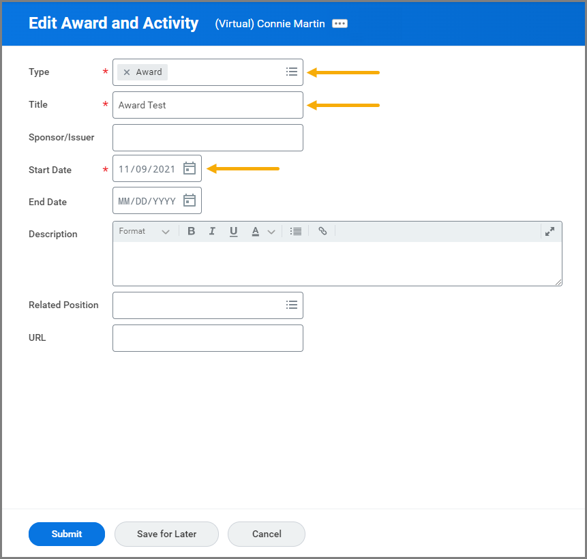
Task: Expand the Description editor to full size
Action: (550, 231)
